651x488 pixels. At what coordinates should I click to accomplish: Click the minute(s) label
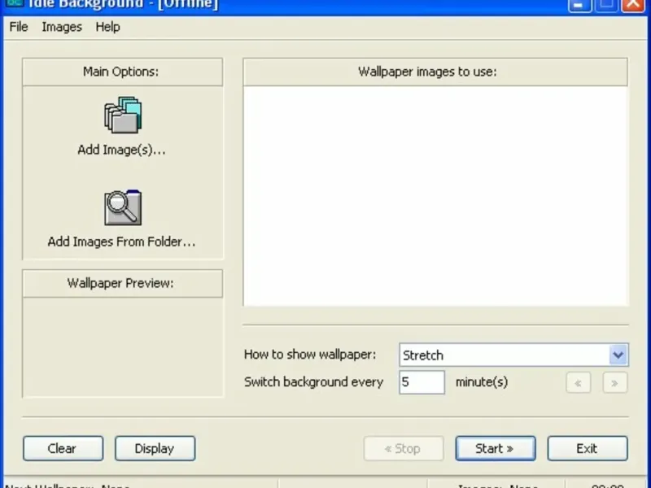point(482,381)
